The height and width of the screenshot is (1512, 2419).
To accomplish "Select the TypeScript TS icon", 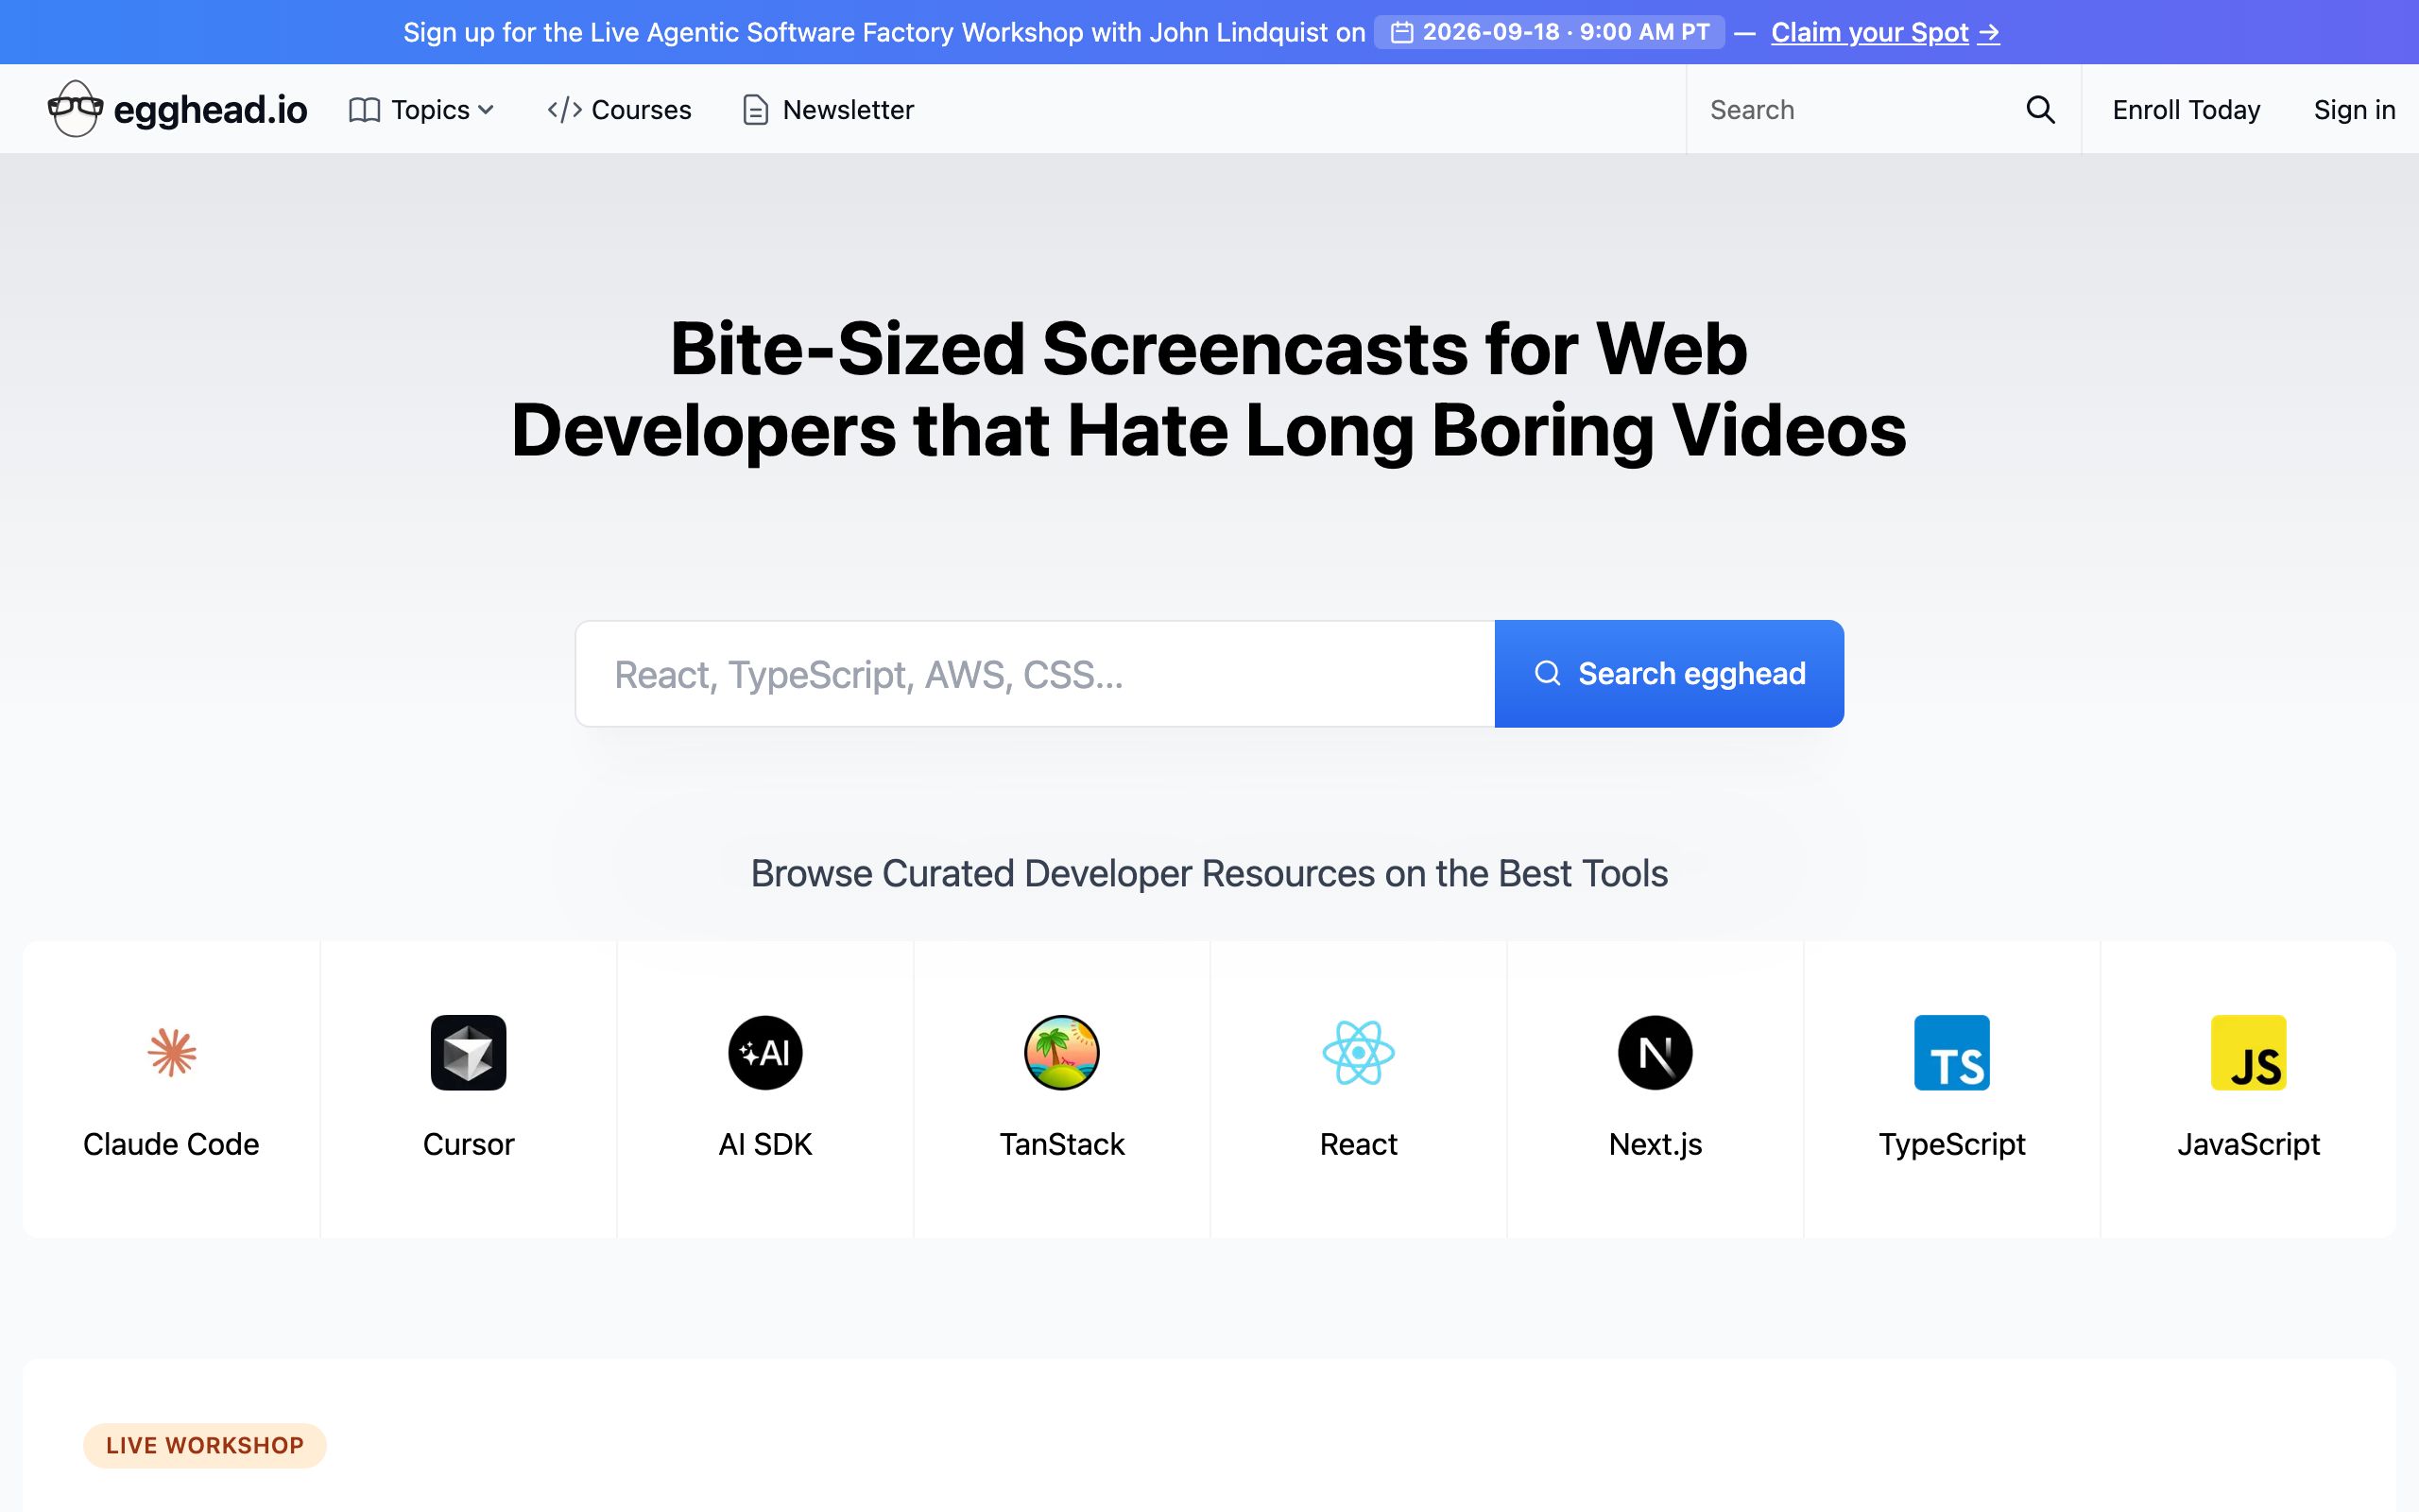I will 1951,1052.
